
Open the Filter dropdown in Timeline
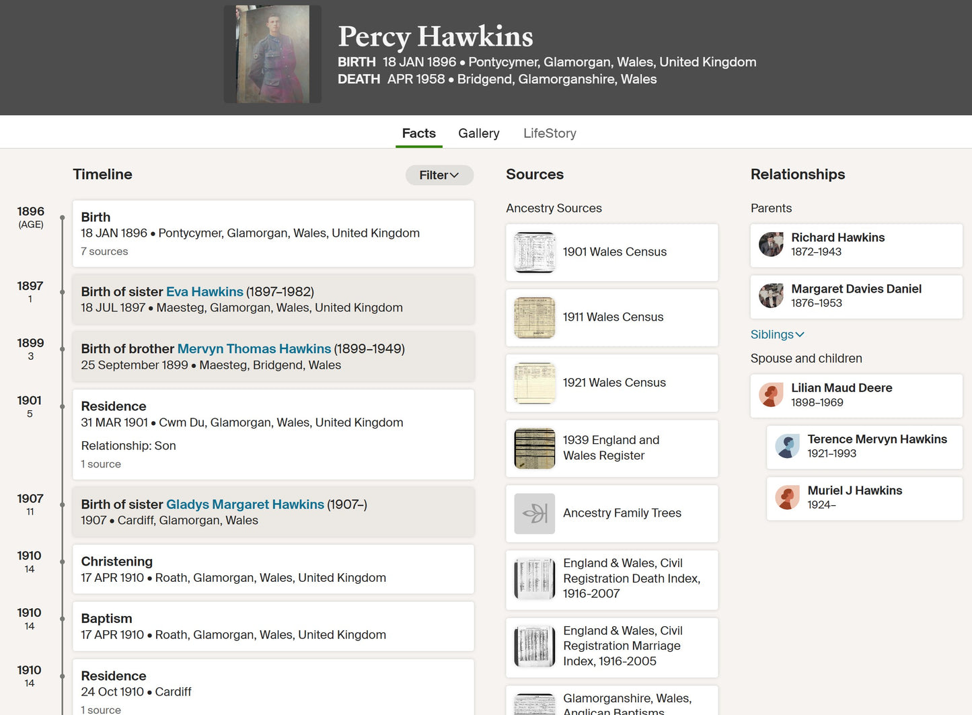click(439, 175)
